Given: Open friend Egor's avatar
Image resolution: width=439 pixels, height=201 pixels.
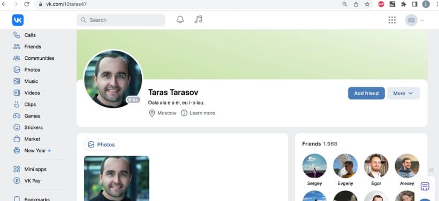Looking at the screenshot, I should pyautogui.click(x=376, y=166).
